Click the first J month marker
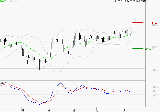160x112 pixels. coord(97,110)
